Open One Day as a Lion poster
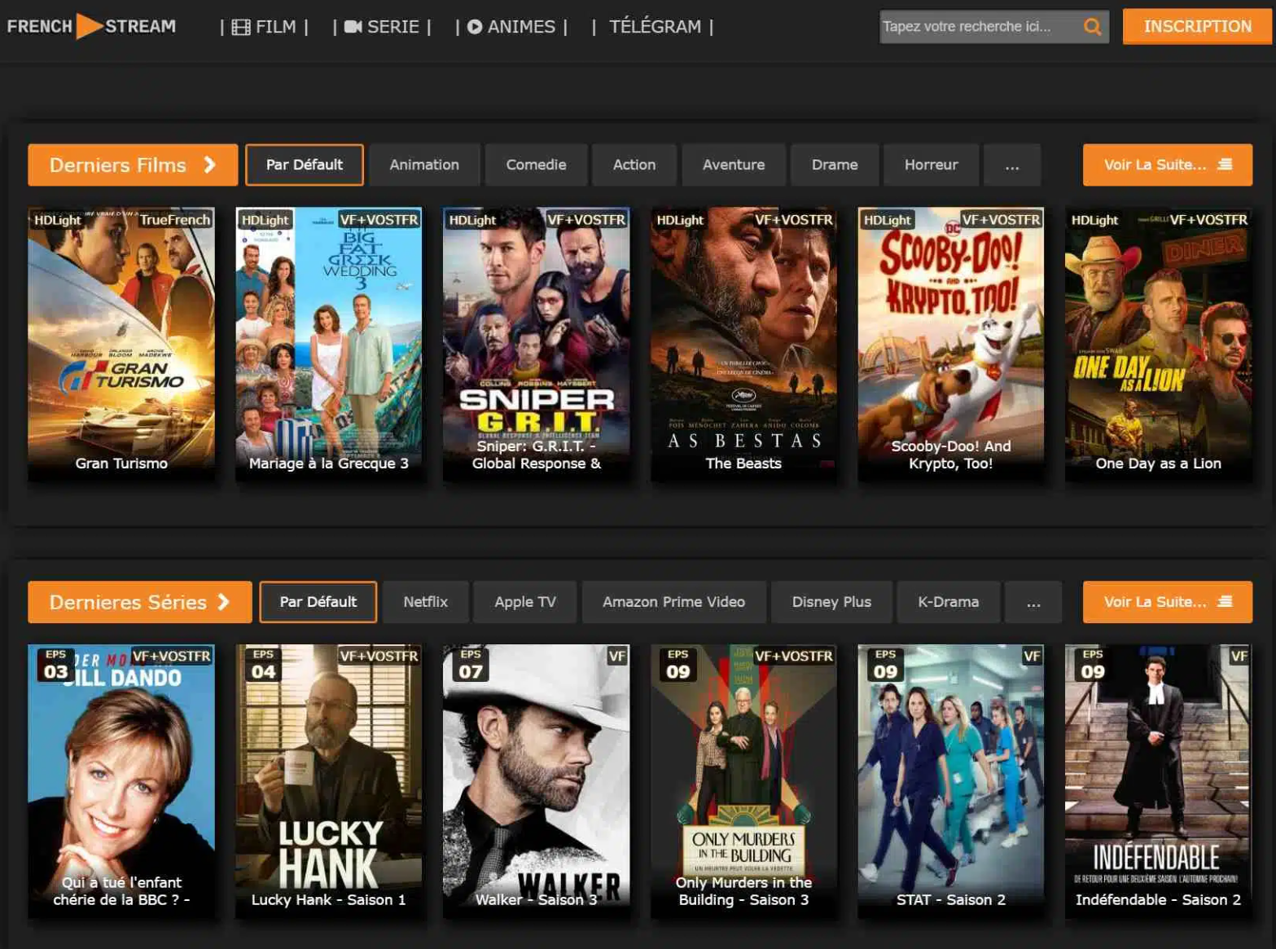Image resolution: width=1276 pixels, height=949 pixels. pos(1158,344)
